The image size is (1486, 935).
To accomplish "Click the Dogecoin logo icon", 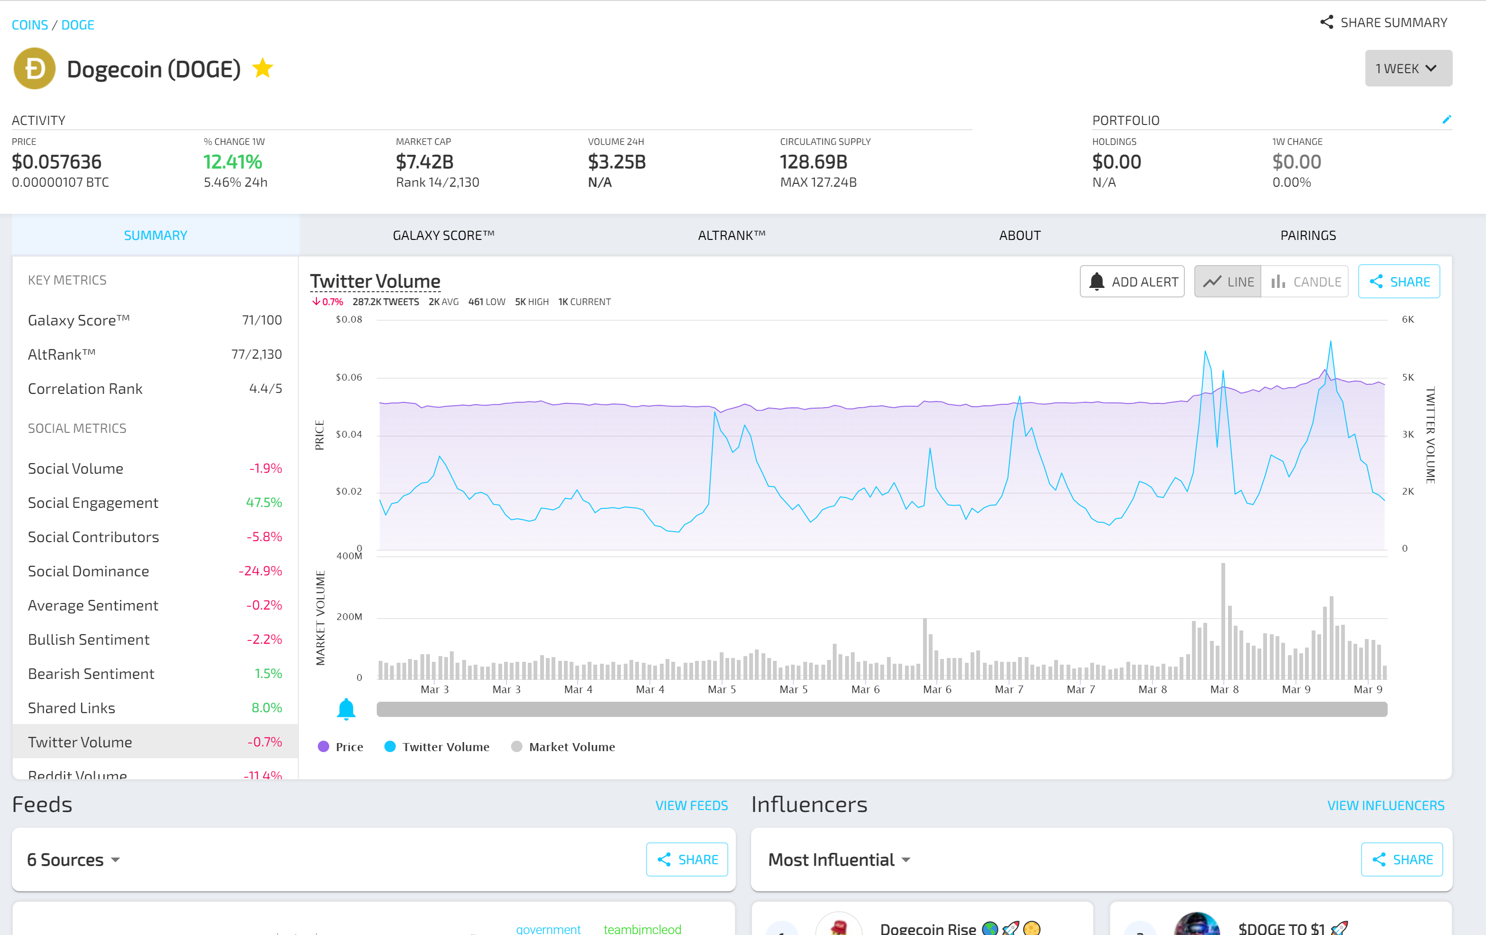I will pos(35,68).
